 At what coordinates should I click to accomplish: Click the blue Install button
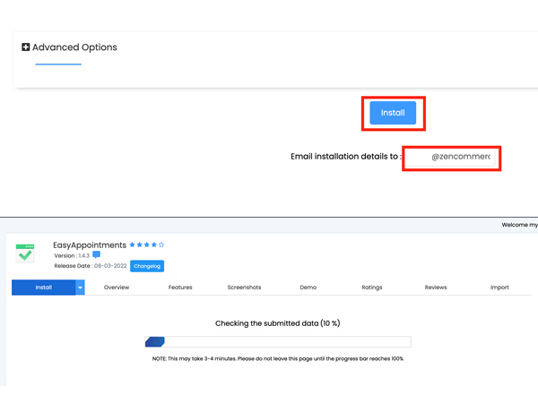(x=393, y=113)
